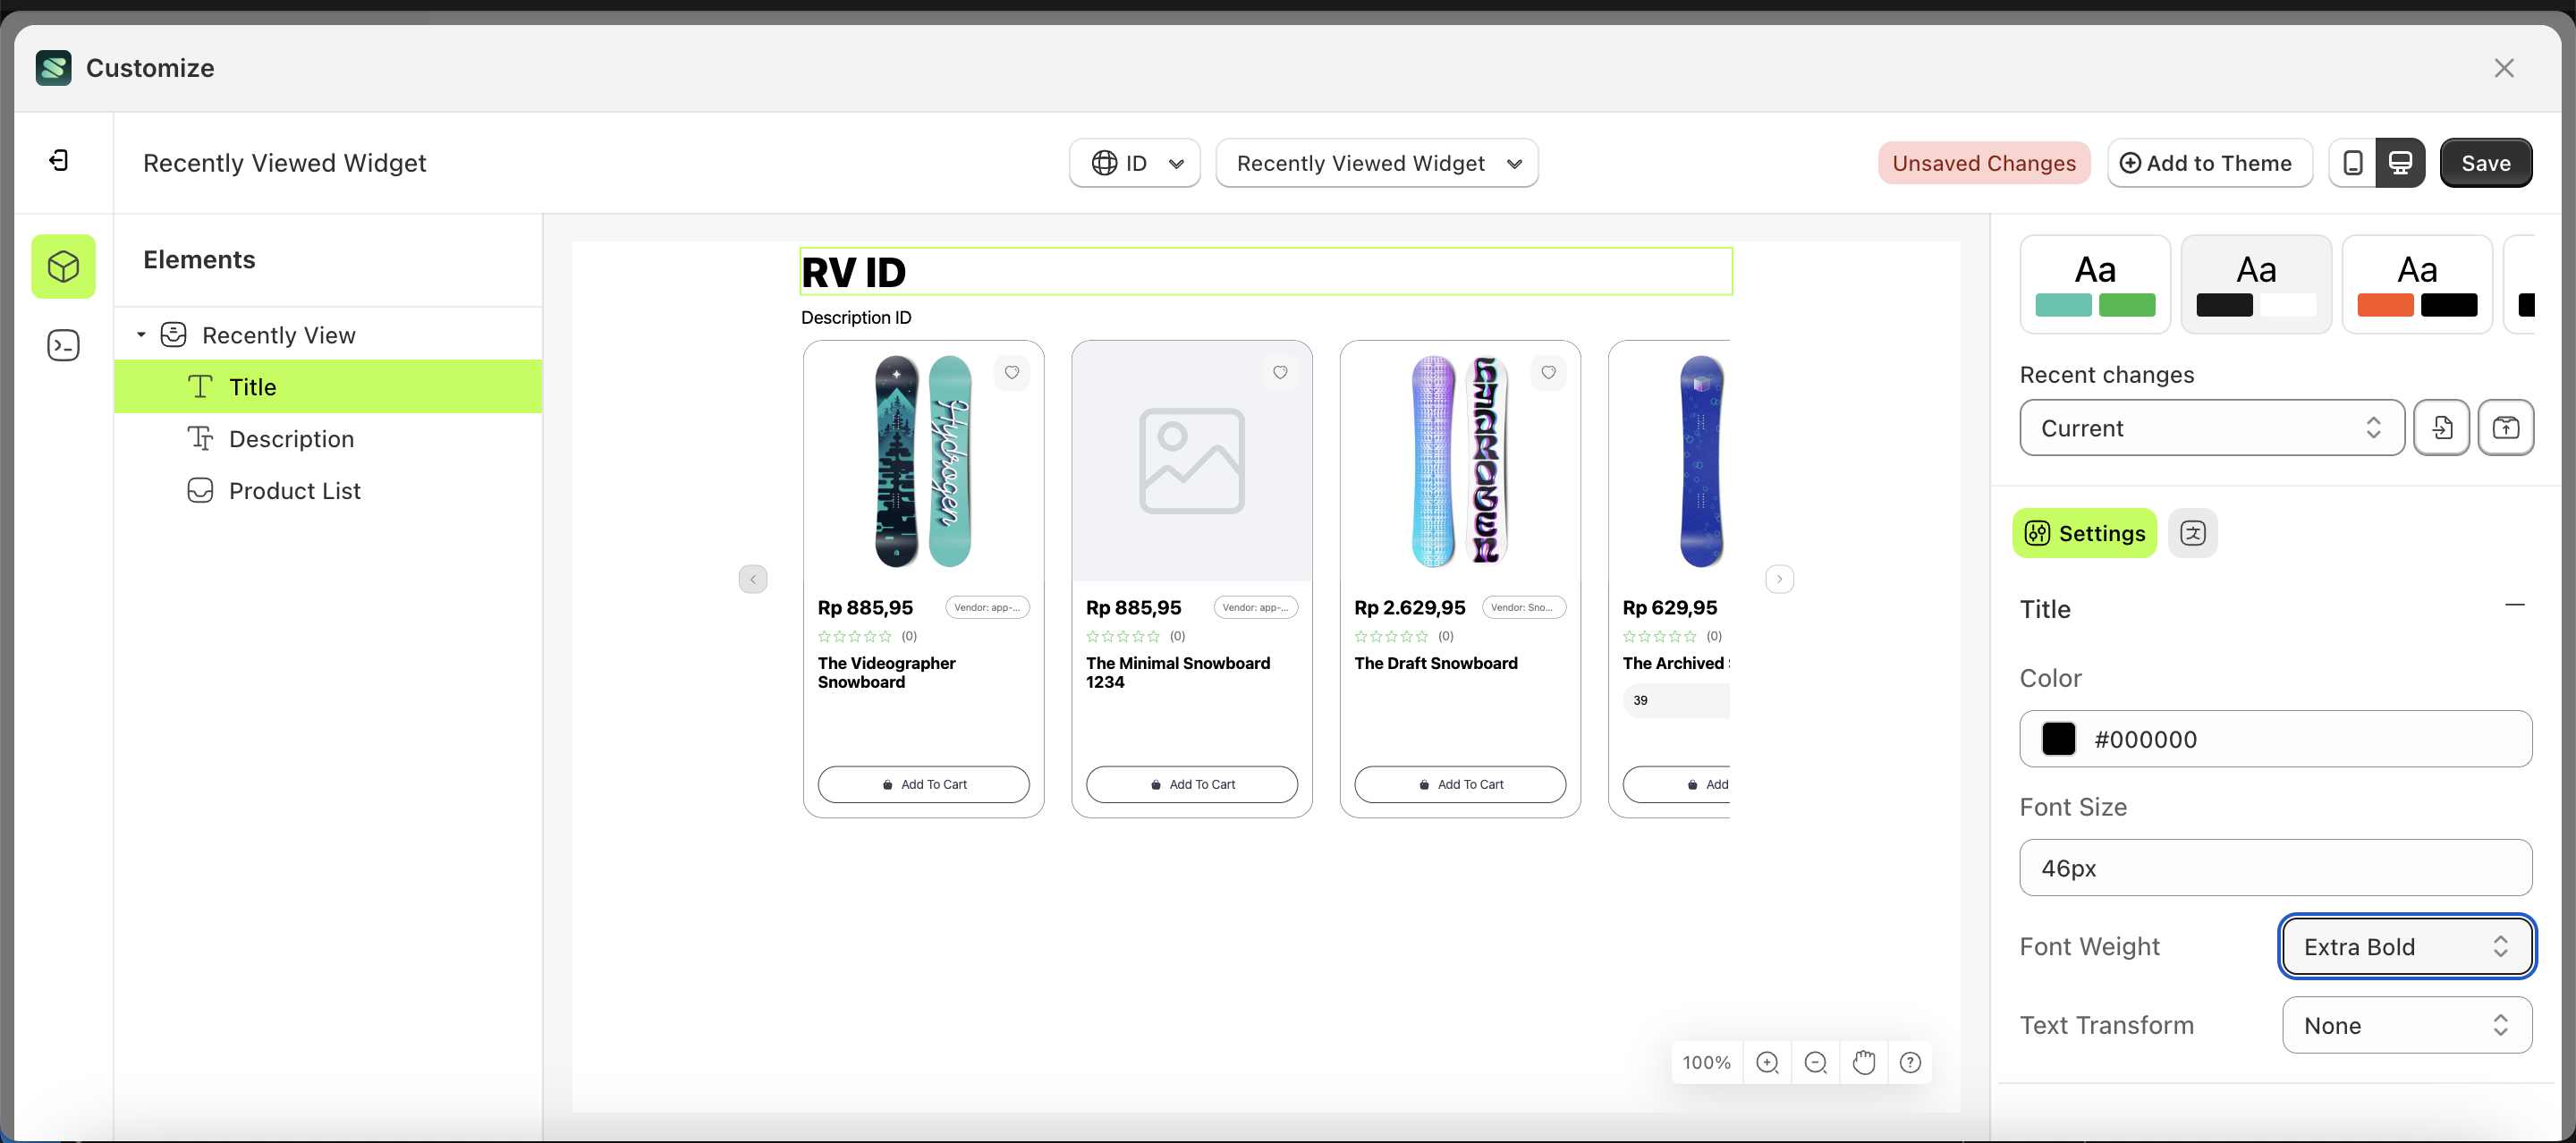Click the export archive icon beside import
The width and height of the screenshot is (2576, 1143).
point(2507,427)
